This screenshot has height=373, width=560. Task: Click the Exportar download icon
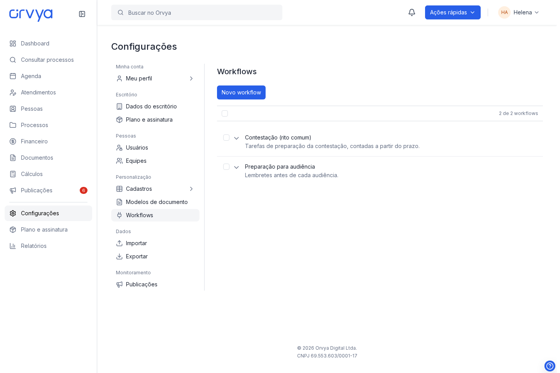pyautogui.click(x=119, y=256)
